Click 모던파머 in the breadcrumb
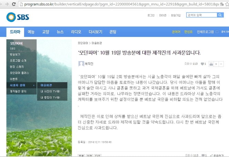The width and height of the screenshot is (229, 157). [x=83, y=43]
